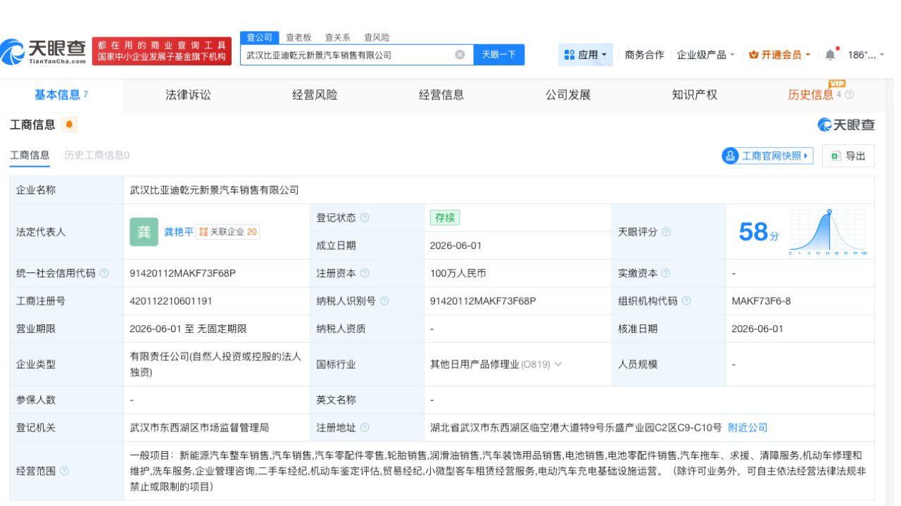901x506 pixels.
Task: Select the 历史工商信息 sub-tab
Action: coord(96,156)
